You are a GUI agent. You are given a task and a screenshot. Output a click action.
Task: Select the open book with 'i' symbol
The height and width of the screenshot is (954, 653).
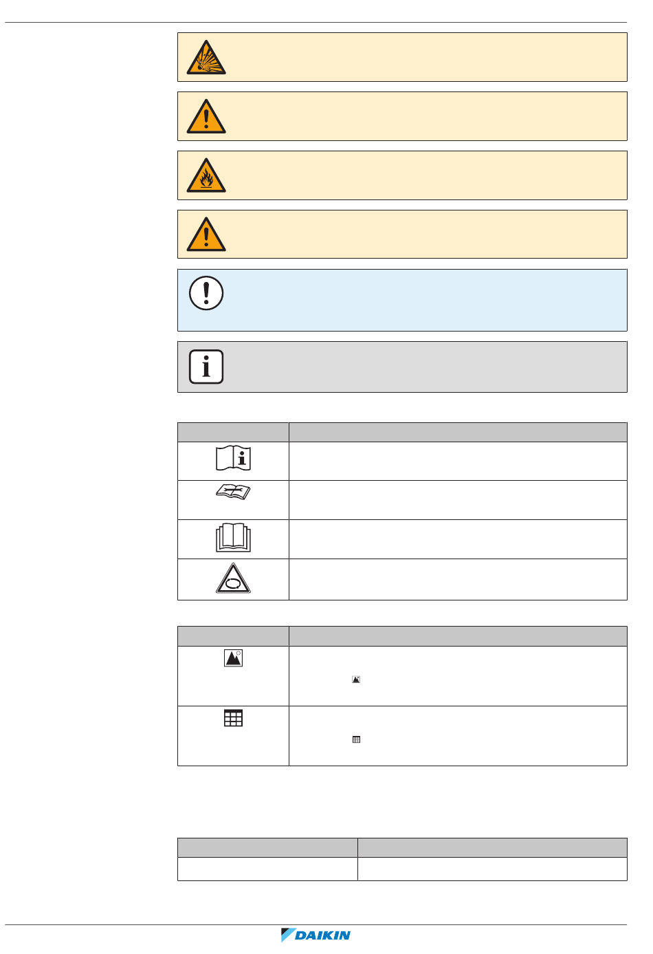point(234,458)
